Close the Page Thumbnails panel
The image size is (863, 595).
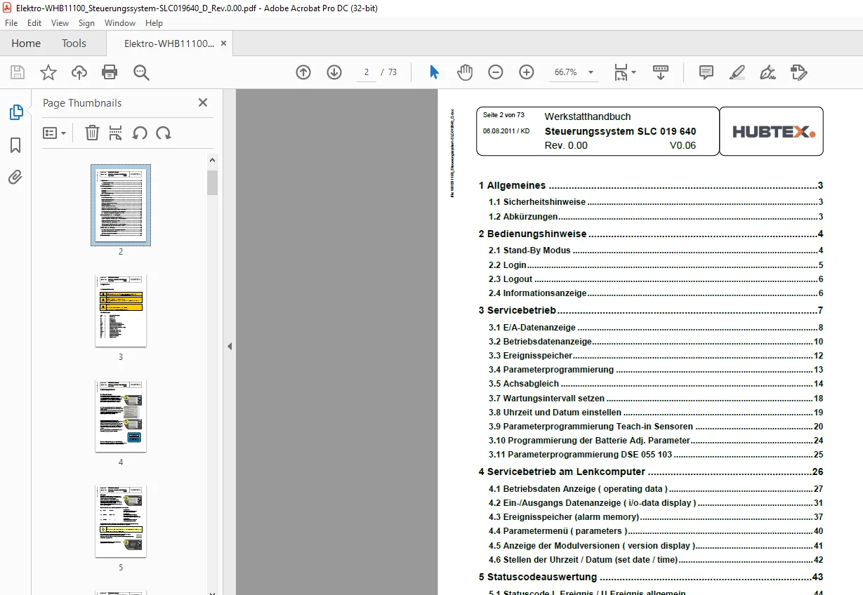[203, 102]
